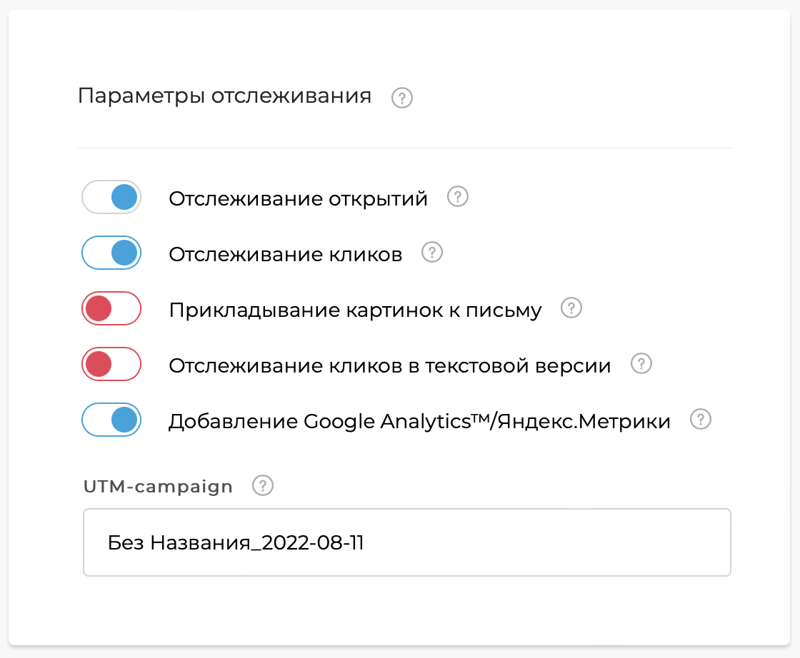Image resolution: width=800 pixels, height=658 pixels.
Task: Open help tooltip for UTM-campaign field
Action: point(262,485)
